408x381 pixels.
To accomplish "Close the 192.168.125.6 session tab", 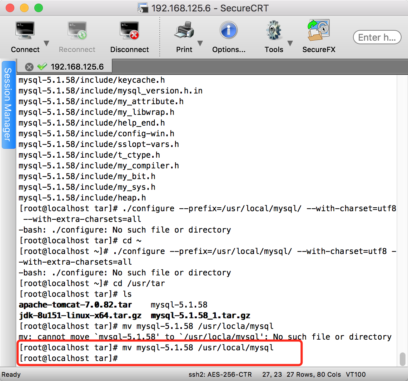I will click(x=29, y=67).
